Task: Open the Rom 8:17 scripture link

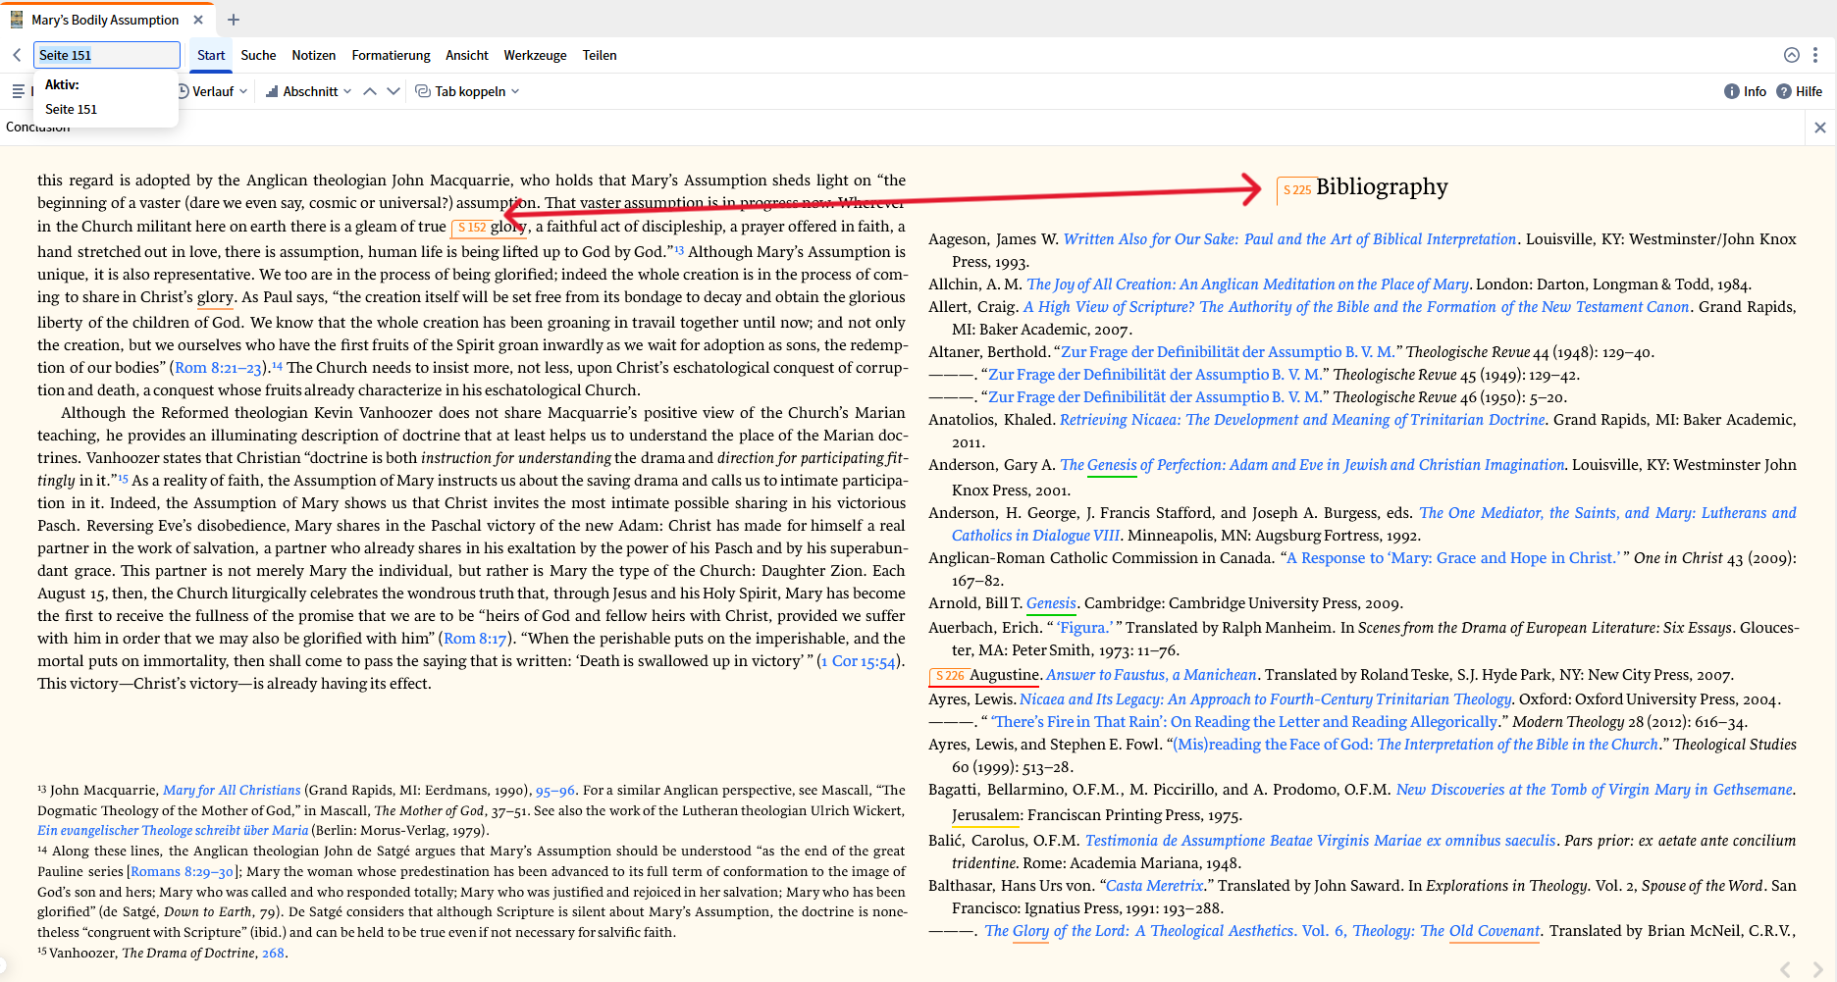Action: click(475, 638)
